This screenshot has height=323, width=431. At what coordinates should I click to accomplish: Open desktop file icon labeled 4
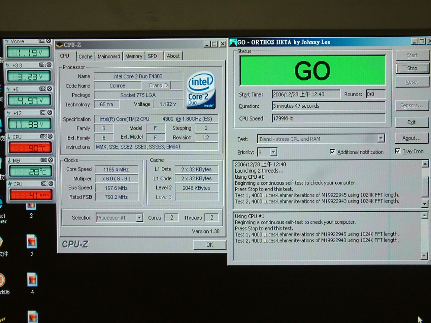32,280
